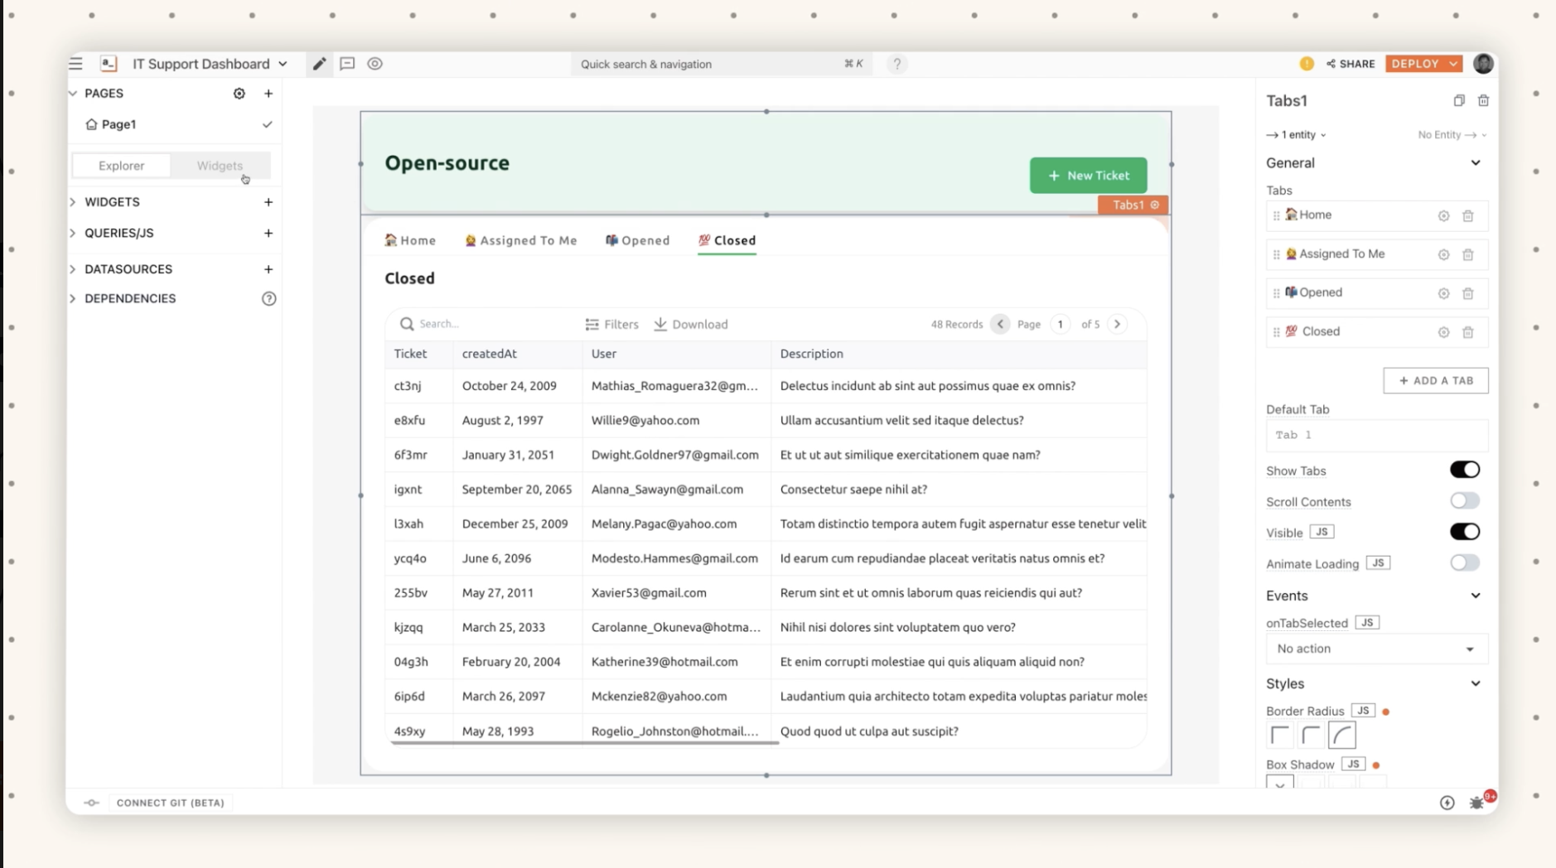Open edit mode with the pencil icon

coord(318,63)
